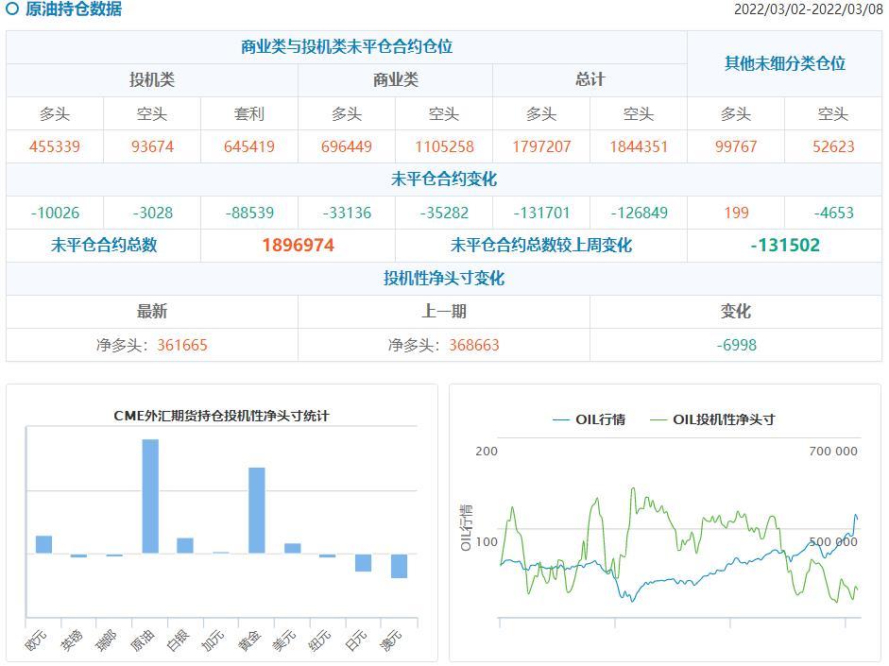Click the 投机类 column group header
Screen dimensions: 889x666
tap(152, 80)
